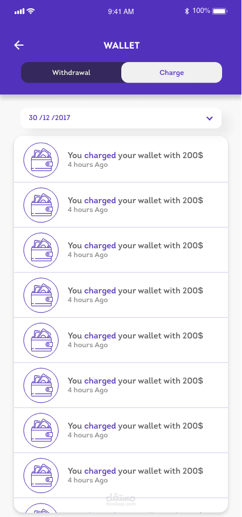Switch to the Charge tab
Viewport: 242px width, 517px height.
pyautogui.click(x=172, y=73)
